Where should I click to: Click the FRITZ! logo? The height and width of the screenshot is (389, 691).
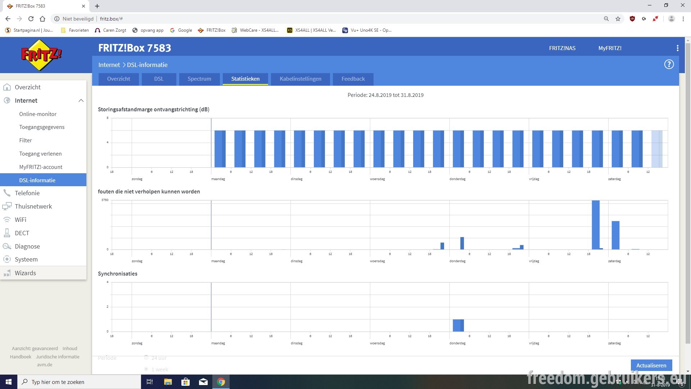point(41,55)
